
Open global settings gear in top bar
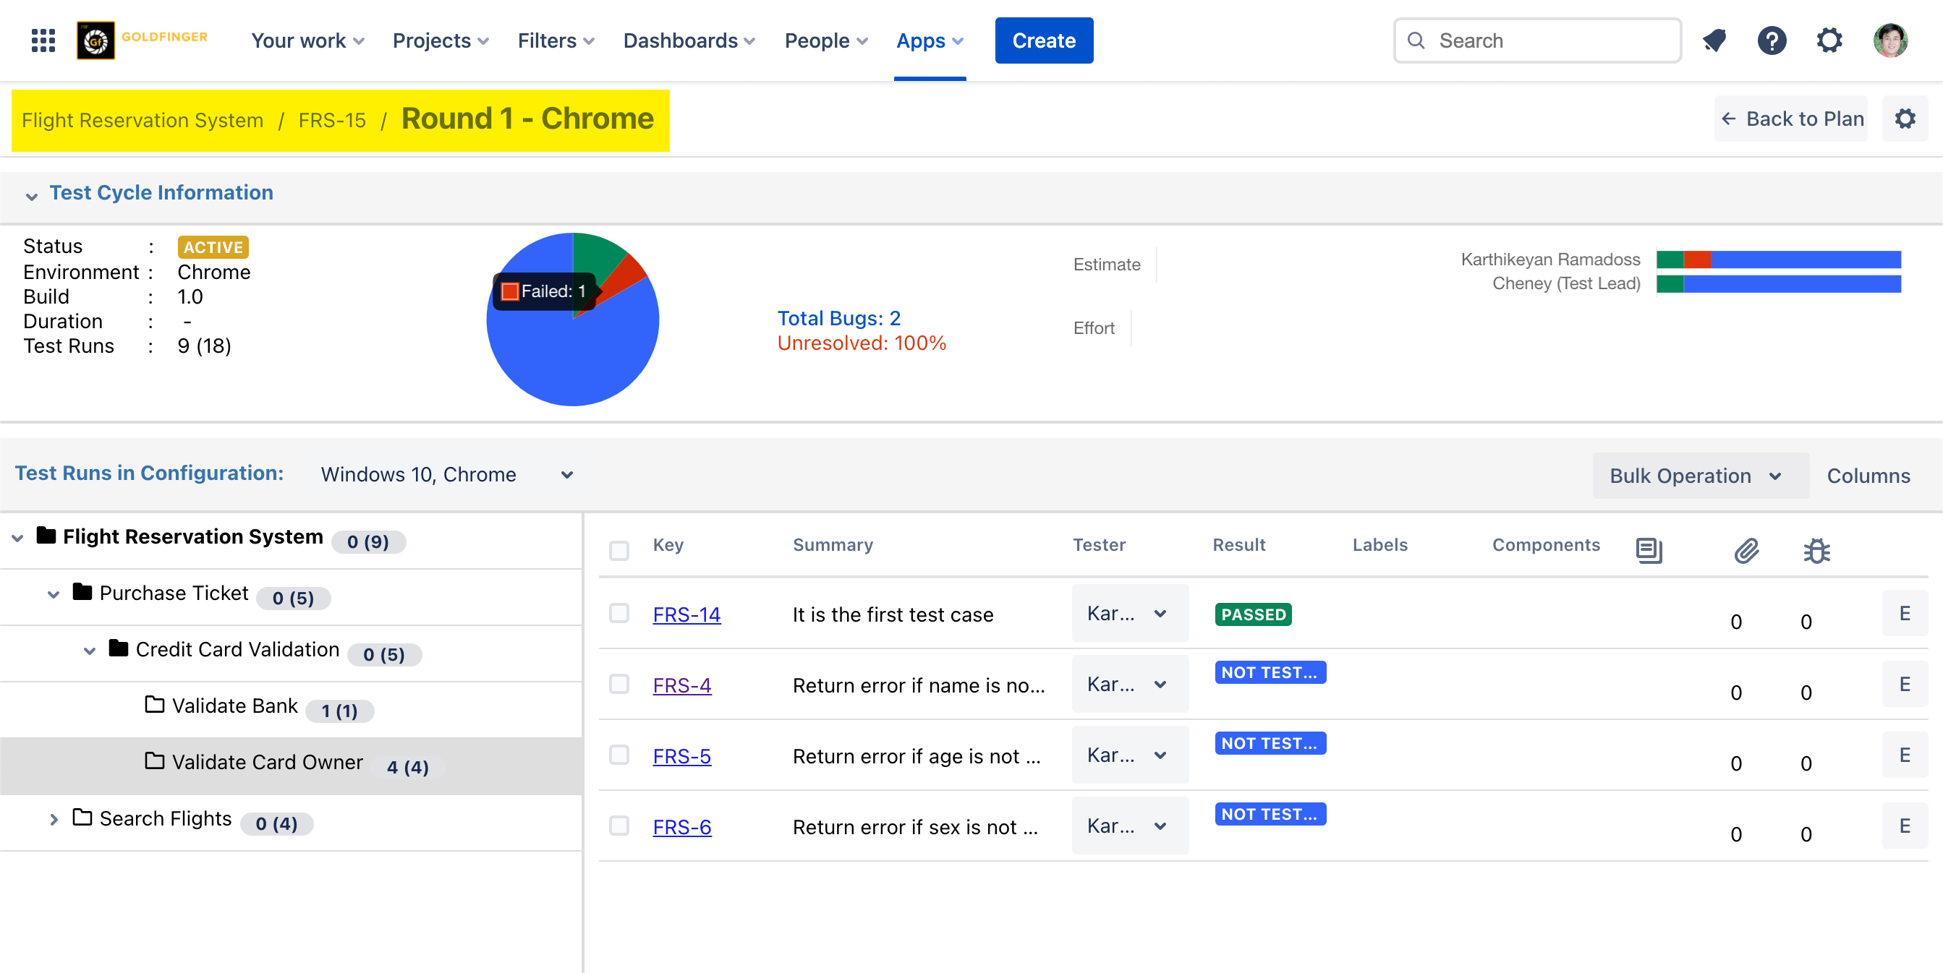pyautogui.click(x=1829, y=40)
